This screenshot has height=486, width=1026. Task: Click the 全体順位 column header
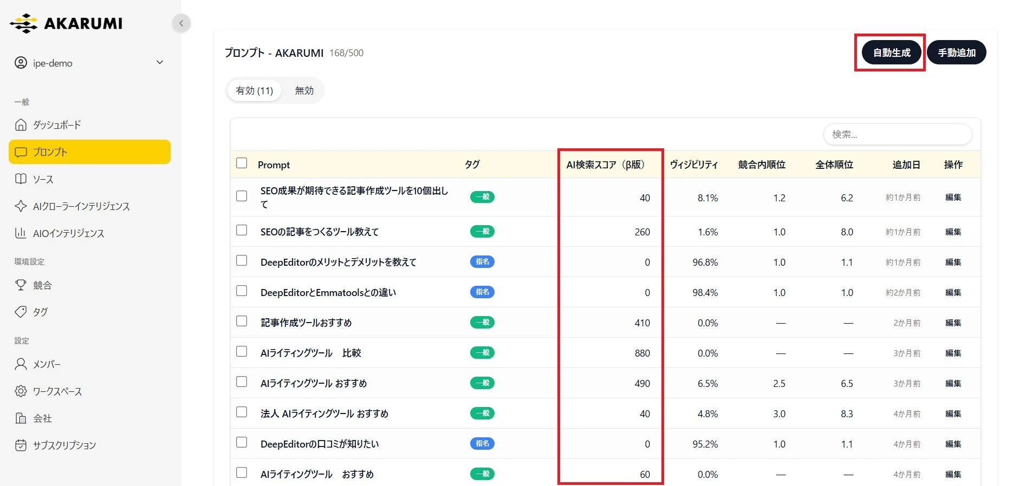click(834, 165)
